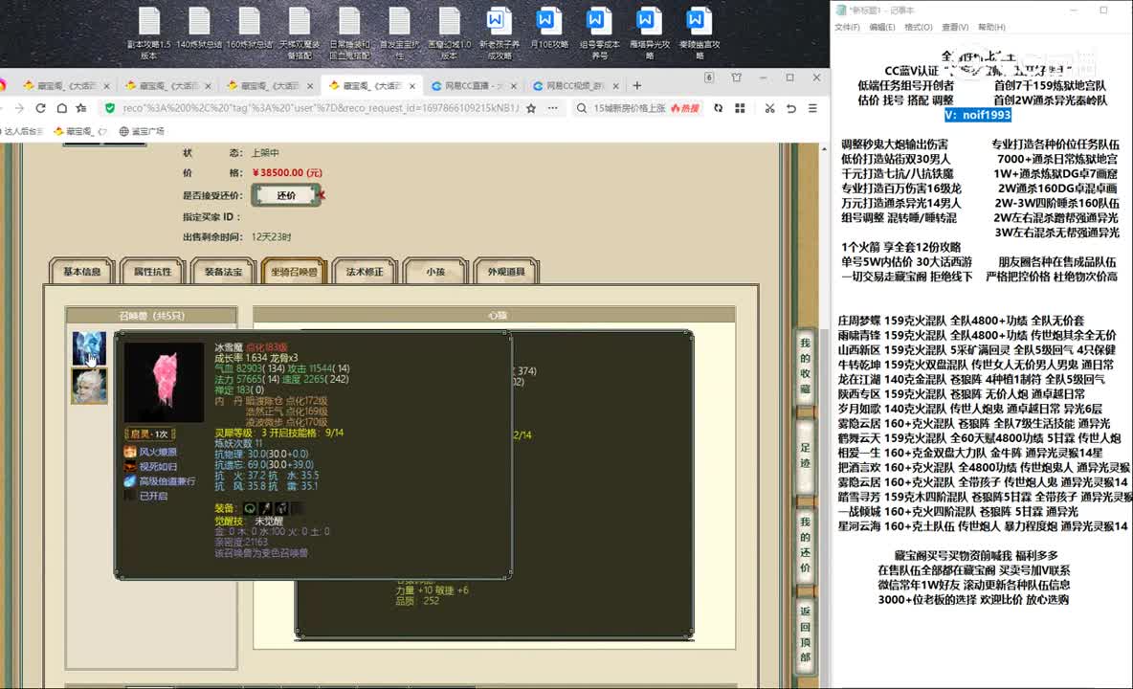Open the 达人后台 bookmark
The image size is (1133, 689).
23,131
